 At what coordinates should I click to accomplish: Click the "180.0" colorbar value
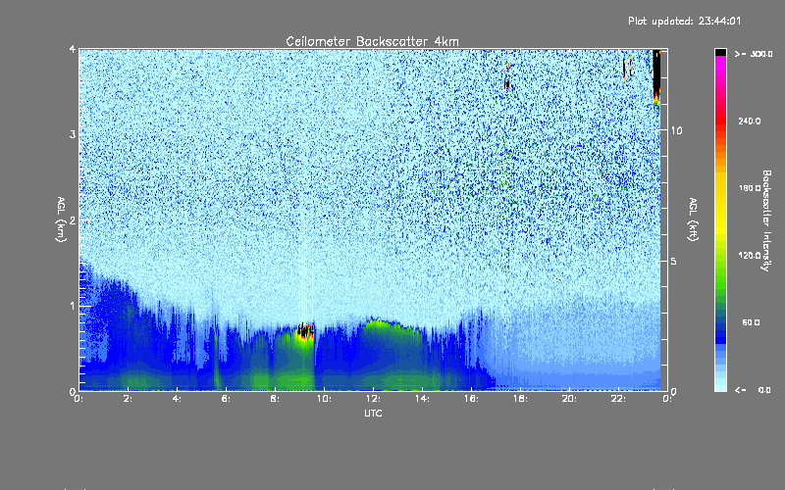pos(750,188)
